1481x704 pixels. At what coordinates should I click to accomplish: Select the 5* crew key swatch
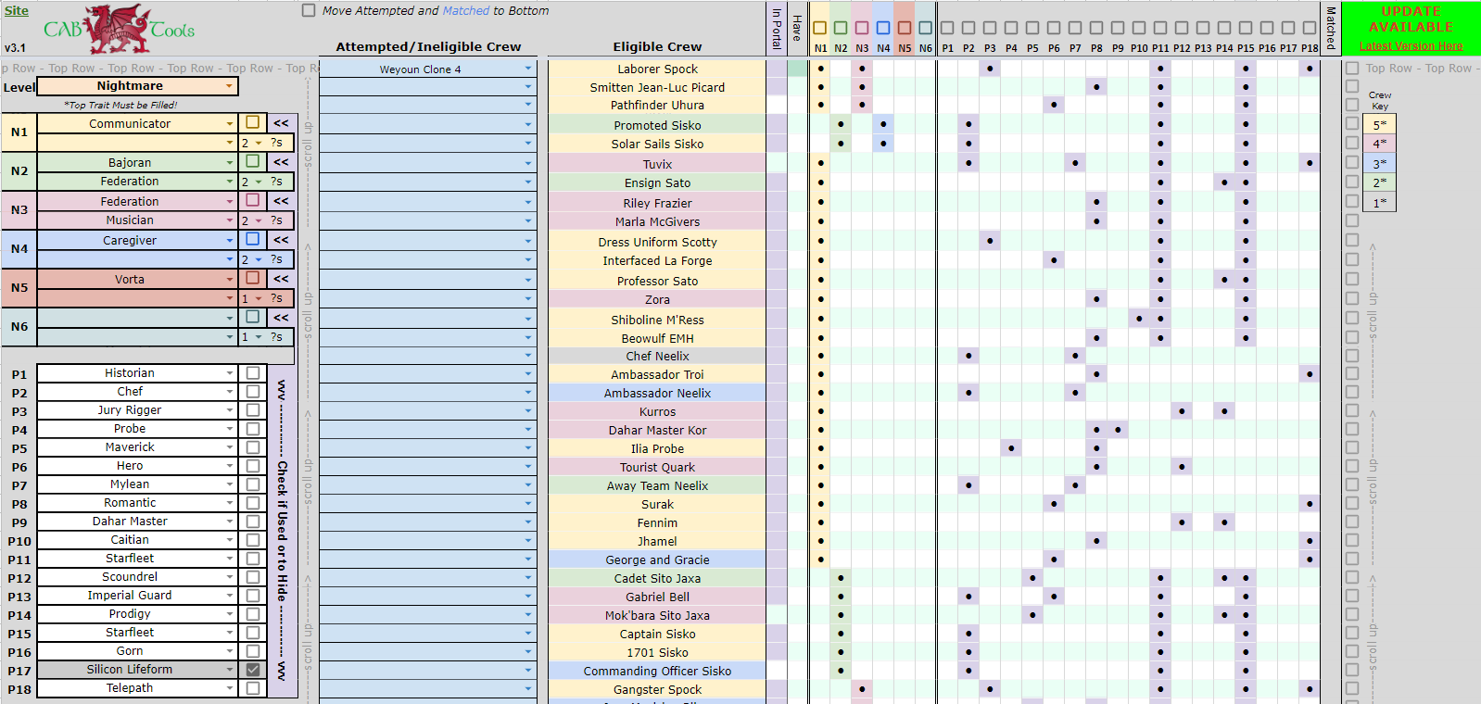1379,124
